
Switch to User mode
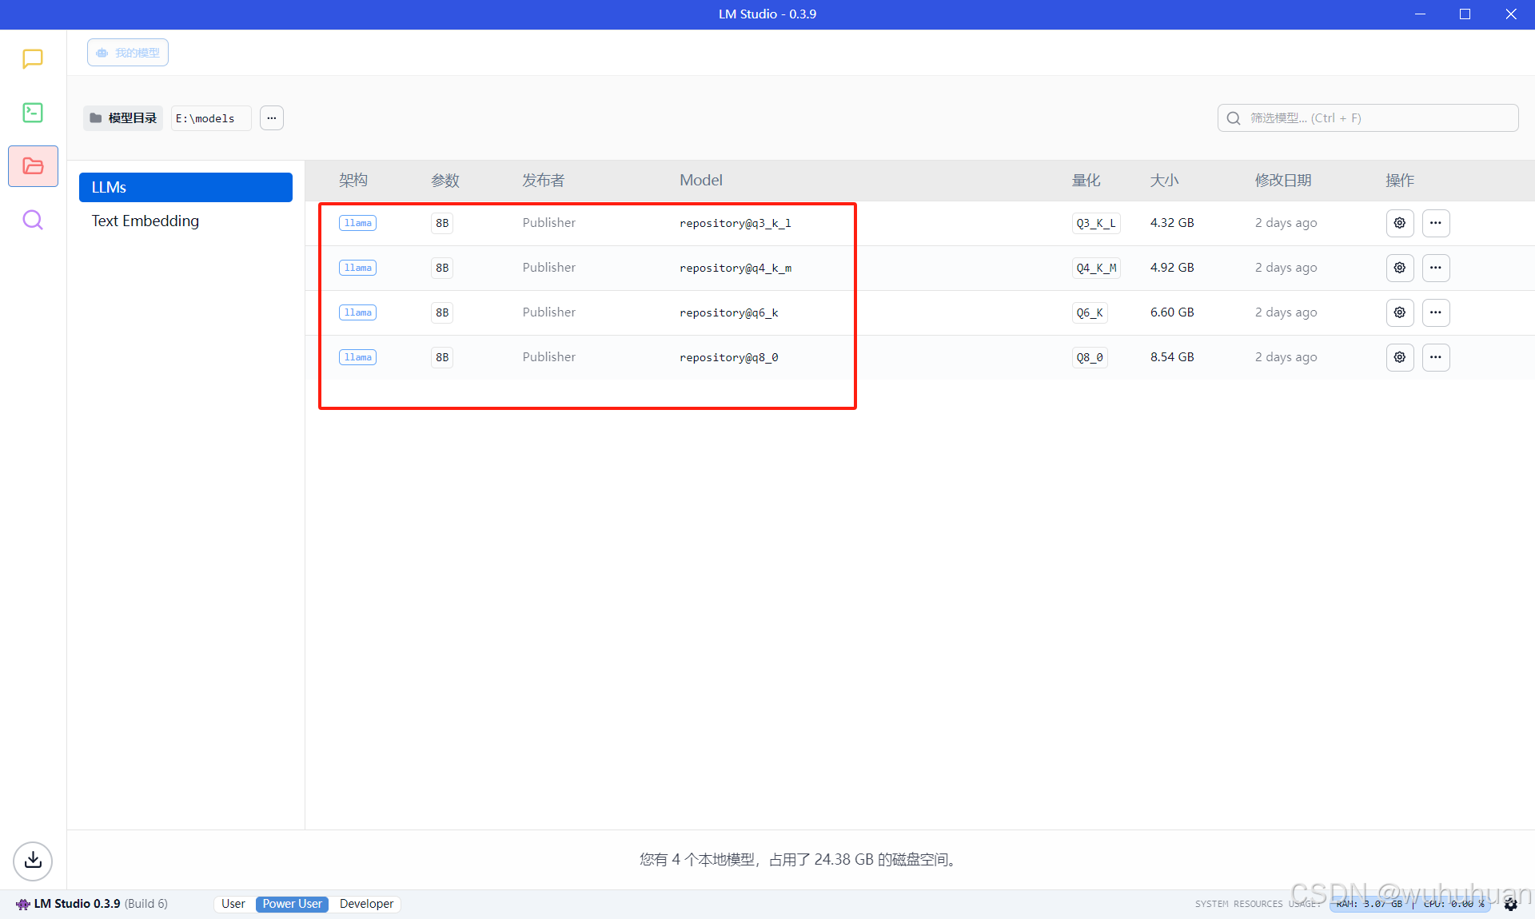point(233,904)
